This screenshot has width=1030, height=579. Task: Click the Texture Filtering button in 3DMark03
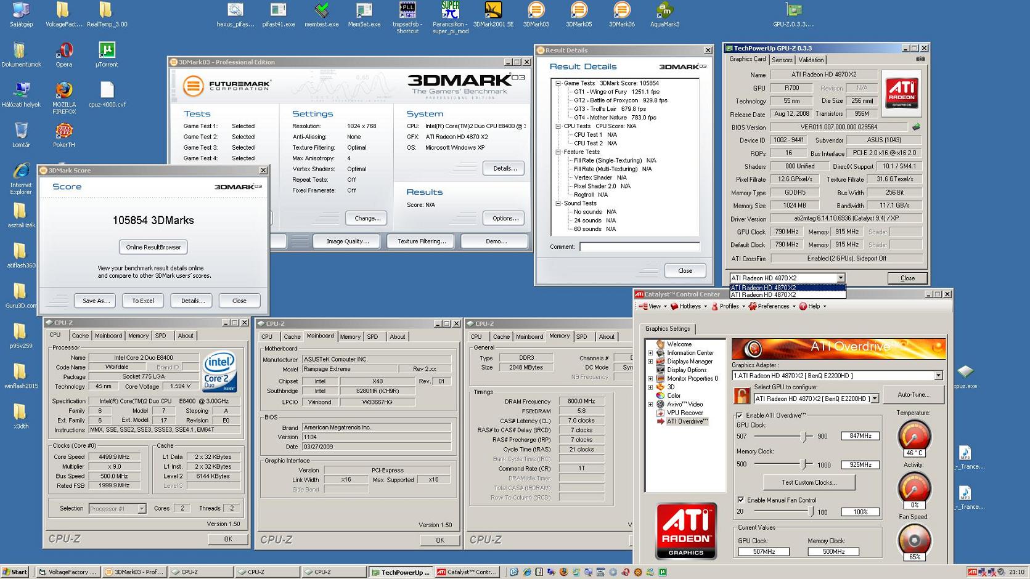[x=421, y=241]
